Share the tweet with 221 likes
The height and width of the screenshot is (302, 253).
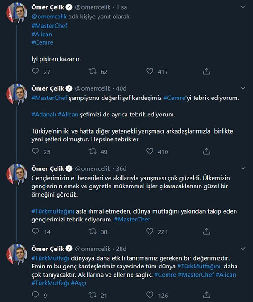(207, 231)
